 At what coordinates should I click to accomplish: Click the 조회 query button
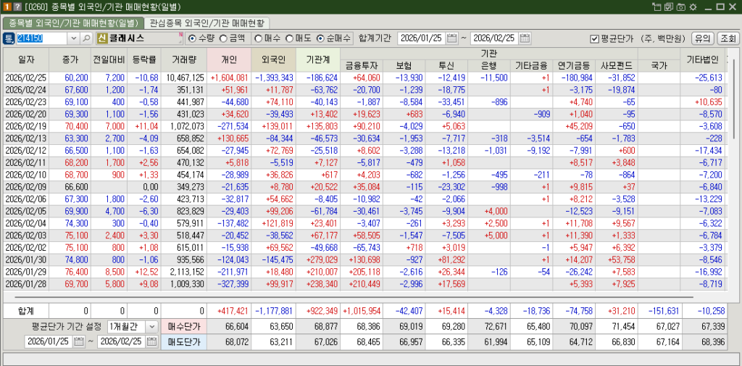coord(728,38)
